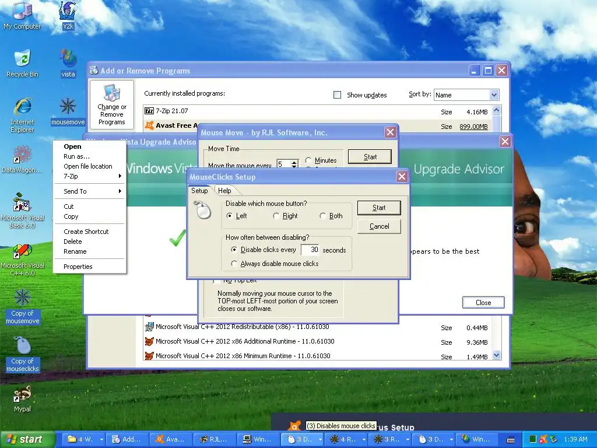This screenshot has height=448, width=597.
Task: Click the Start menu button
Action: (27, 439)
